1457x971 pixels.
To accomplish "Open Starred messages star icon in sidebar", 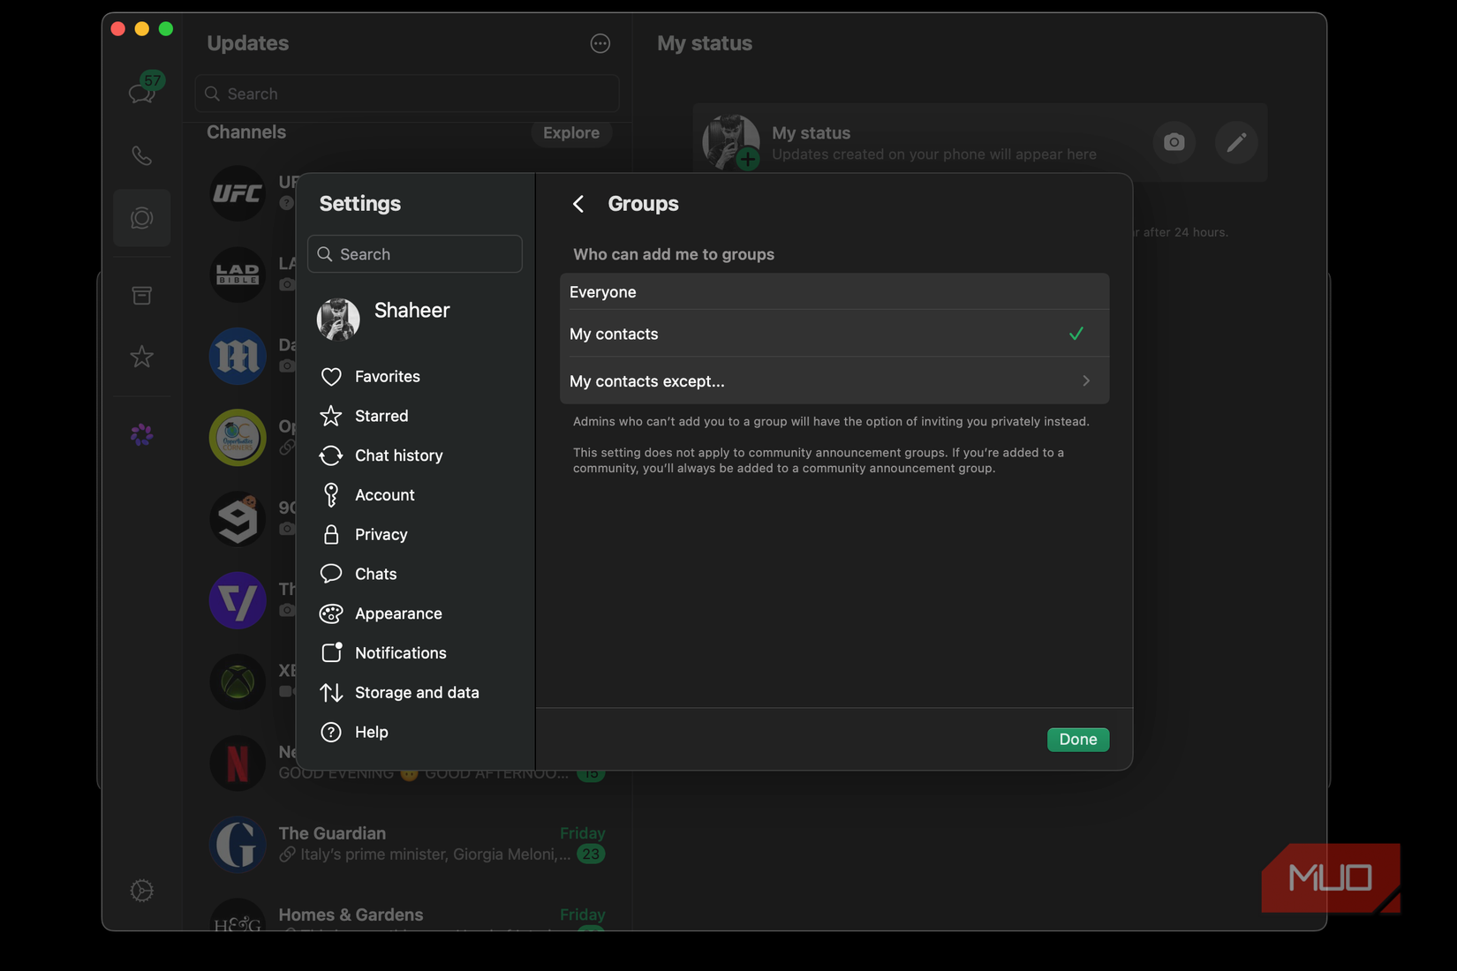I will pos(141,357).
